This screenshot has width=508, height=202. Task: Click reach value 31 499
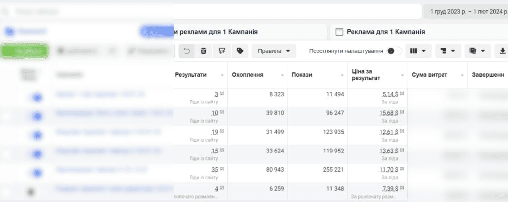click(x=275, y=132)
